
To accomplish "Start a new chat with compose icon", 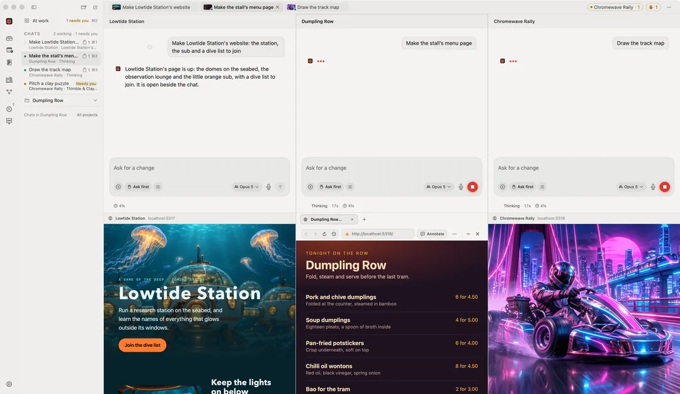I will pos(96,8).
